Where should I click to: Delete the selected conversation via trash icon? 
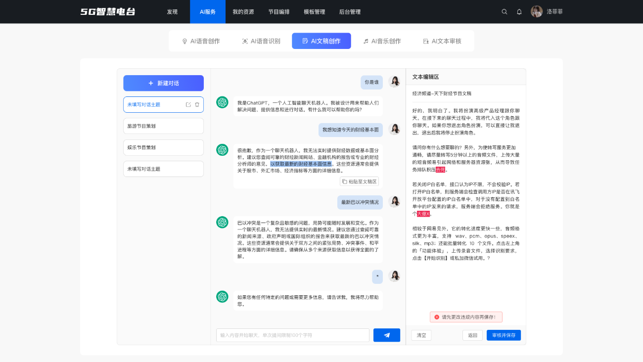[197, 105]
